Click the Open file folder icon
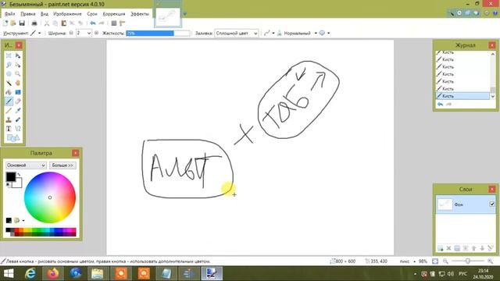The height and width of the screenshot is (281, 500). [13, 23]
